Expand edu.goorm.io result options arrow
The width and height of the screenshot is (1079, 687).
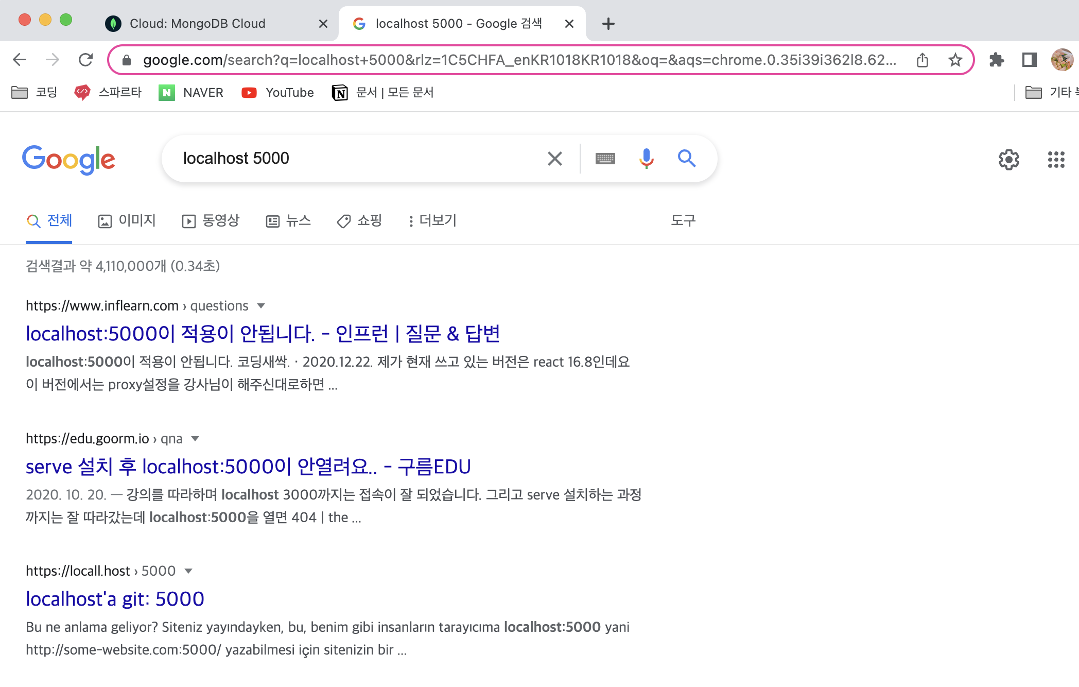tap(195, 439)
